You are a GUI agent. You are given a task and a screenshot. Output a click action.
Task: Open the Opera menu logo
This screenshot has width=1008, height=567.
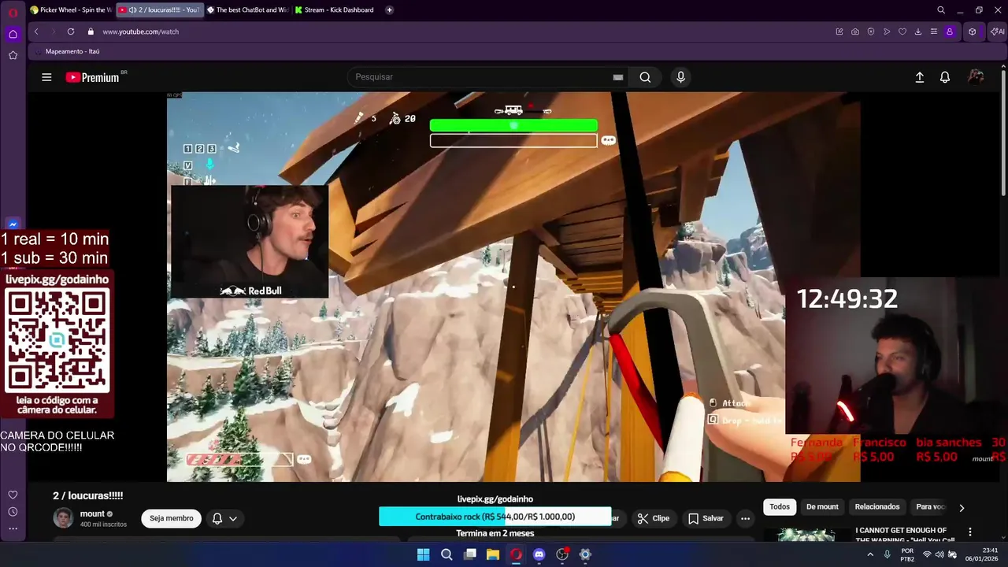coord(13,13)
